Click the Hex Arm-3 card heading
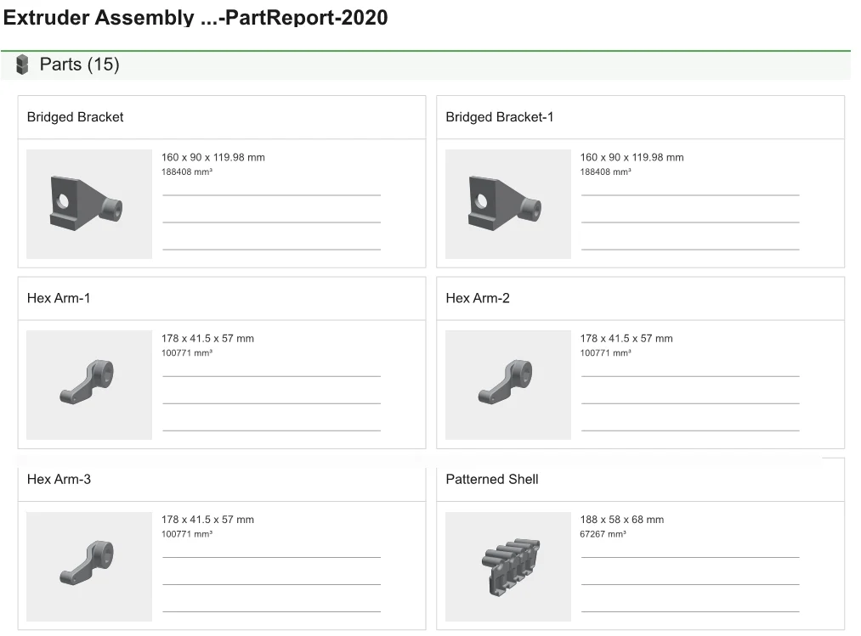Image resolution: width=861 pixels, height=636 pixels. click(x=59, y=479)
